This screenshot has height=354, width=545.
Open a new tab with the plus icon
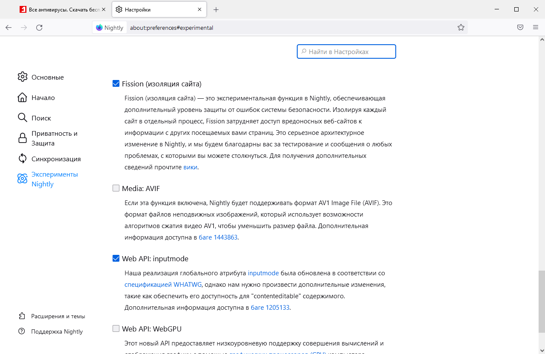(x=216, y=9)
